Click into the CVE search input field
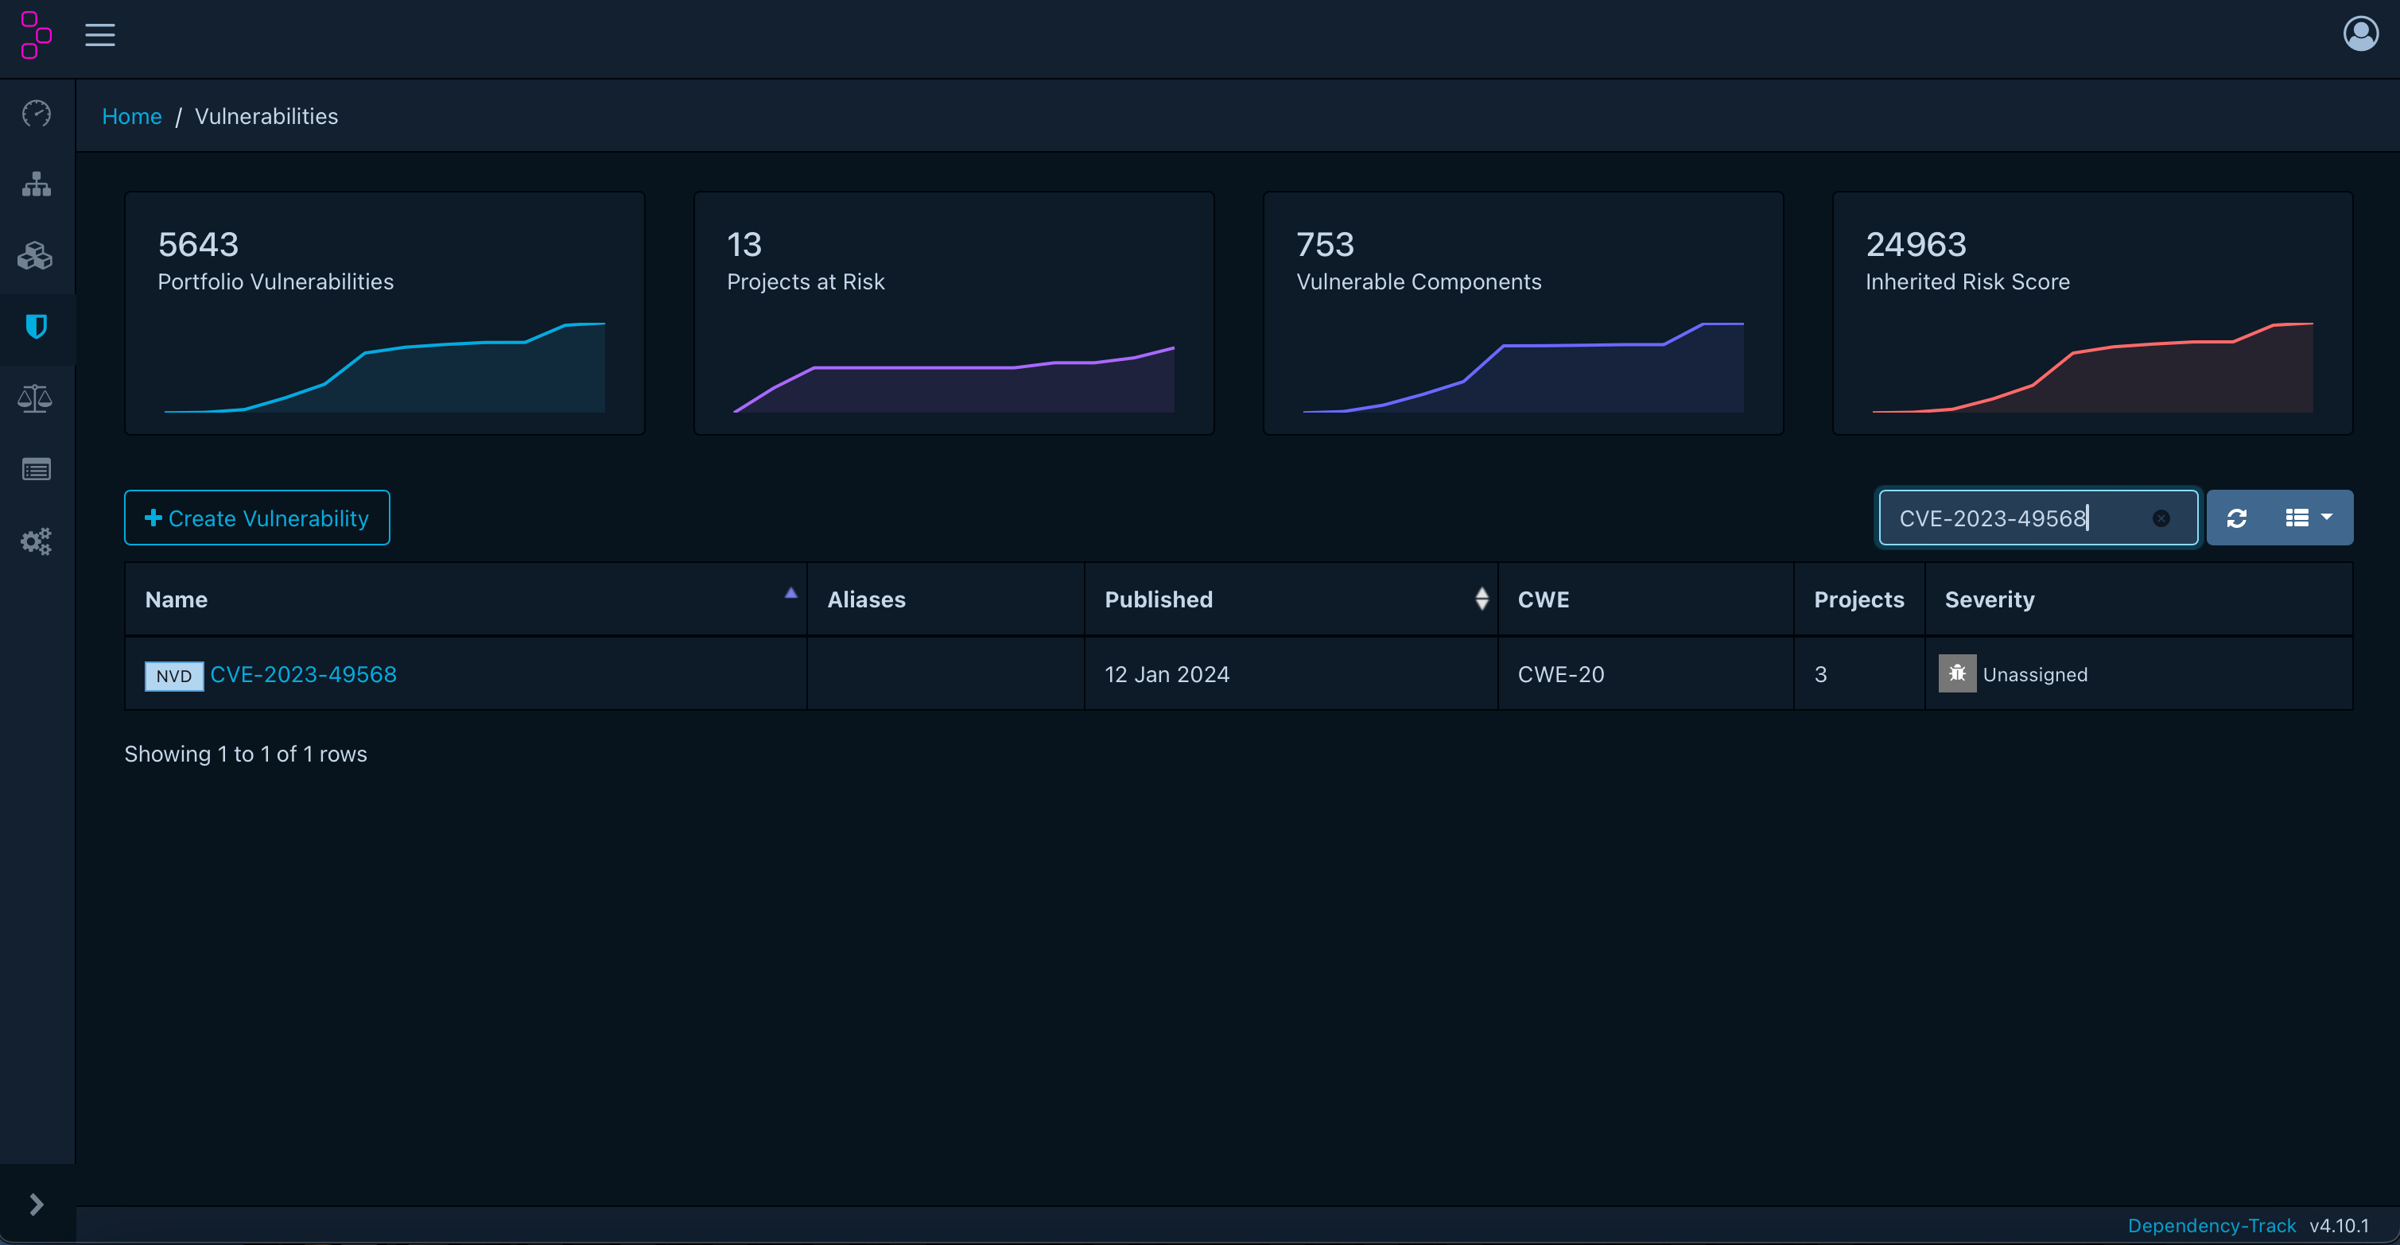The width and height of the screenshot is (2400, 1245). coord(2013,518)
